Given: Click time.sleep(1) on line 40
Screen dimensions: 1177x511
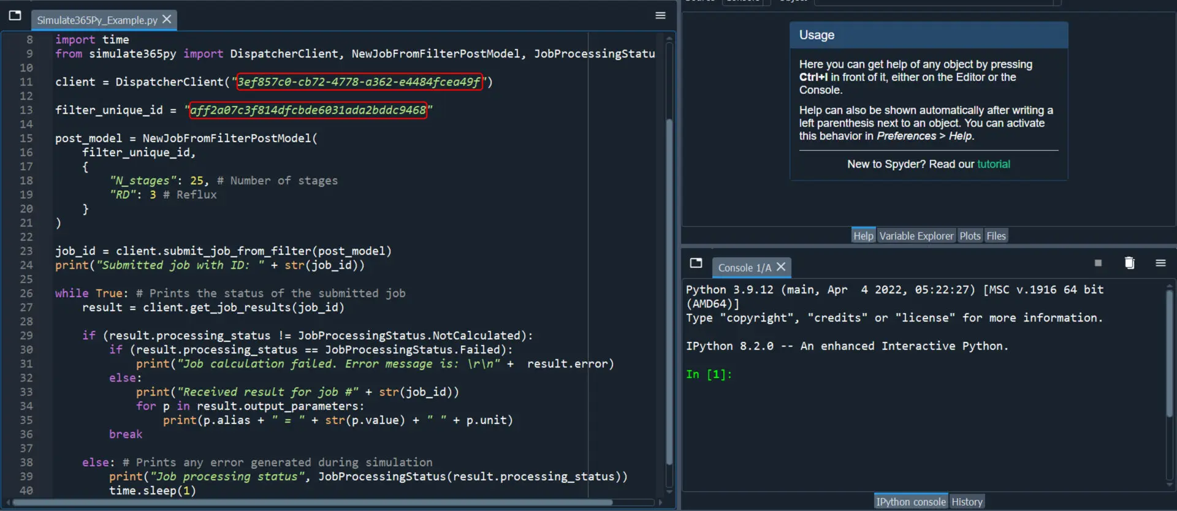Looking at the screenshot, I should 153,491.
